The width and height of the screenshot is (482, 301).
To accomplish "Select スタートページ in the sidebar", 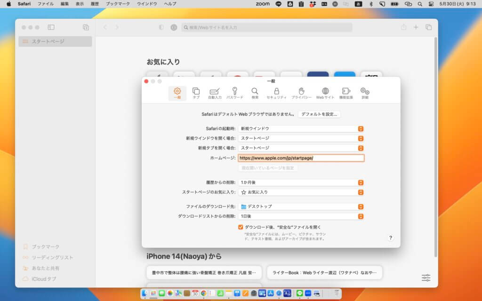I will click(56, 41).
